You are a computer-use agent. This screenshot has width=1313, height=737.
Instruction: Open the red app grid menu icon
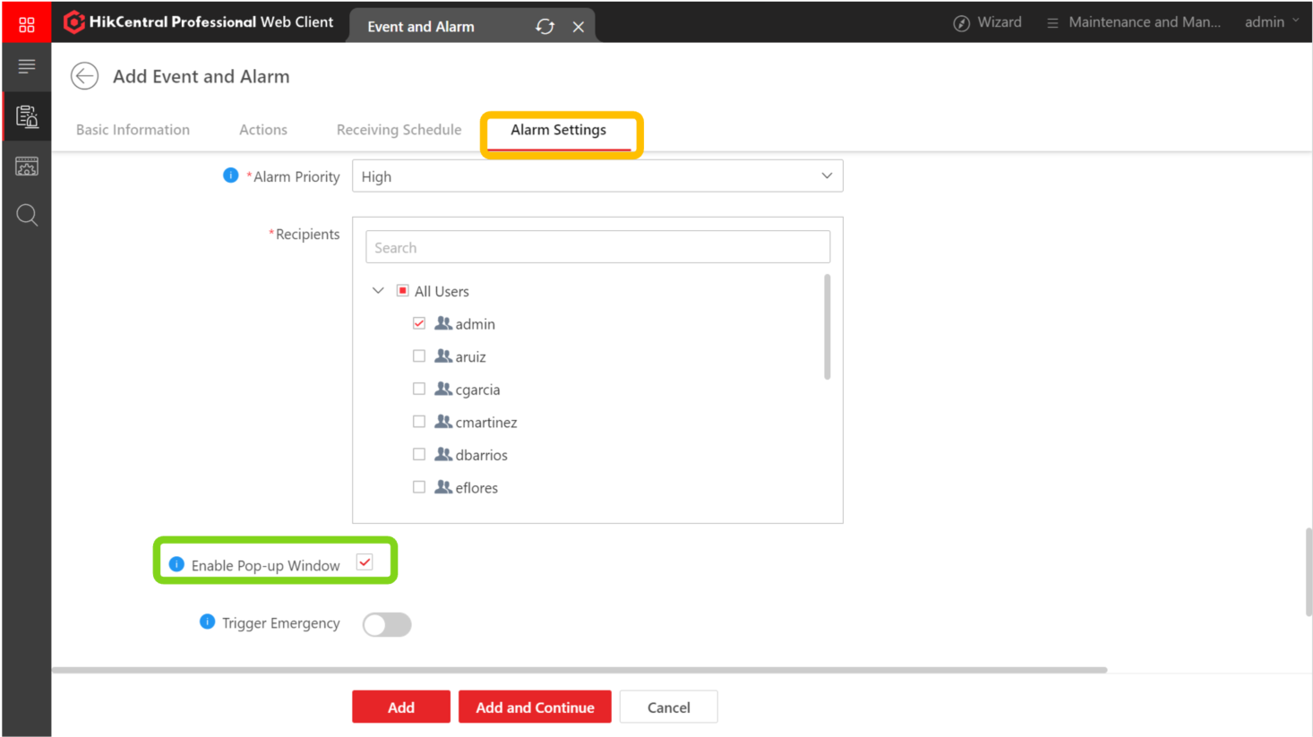point(27,24)
